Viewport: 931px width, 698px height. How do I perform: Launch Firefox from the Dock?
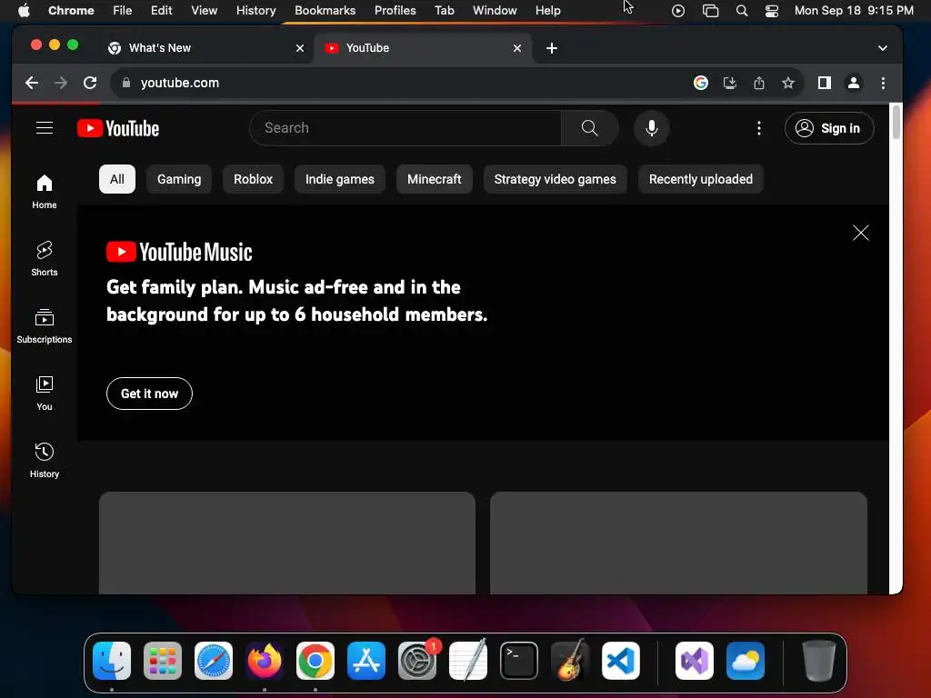pyautogui.click(x=265, y=661)
